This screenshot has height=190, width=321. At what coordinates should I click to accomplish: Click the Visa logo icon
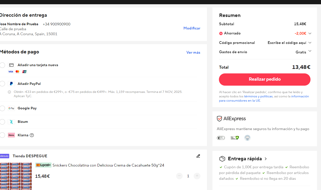pos(11,72)
